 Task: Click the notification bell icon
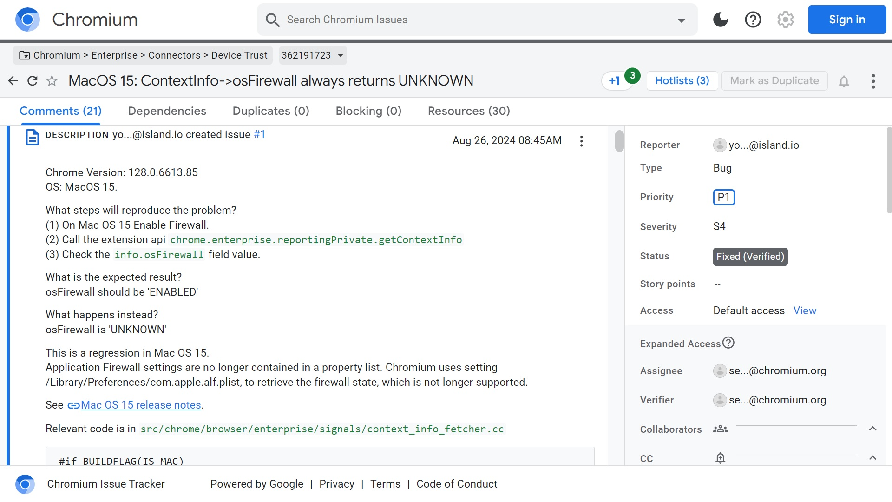[844, 79]
